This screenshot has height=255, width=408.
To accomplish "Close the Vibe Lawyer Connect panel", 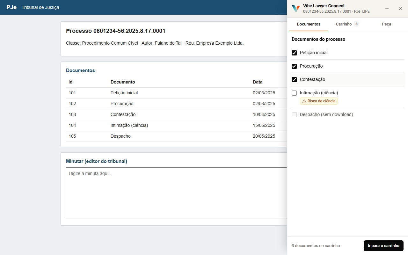I will point(400,9).
